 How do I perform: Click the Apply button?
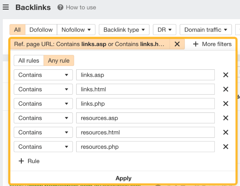coord(123,178)
